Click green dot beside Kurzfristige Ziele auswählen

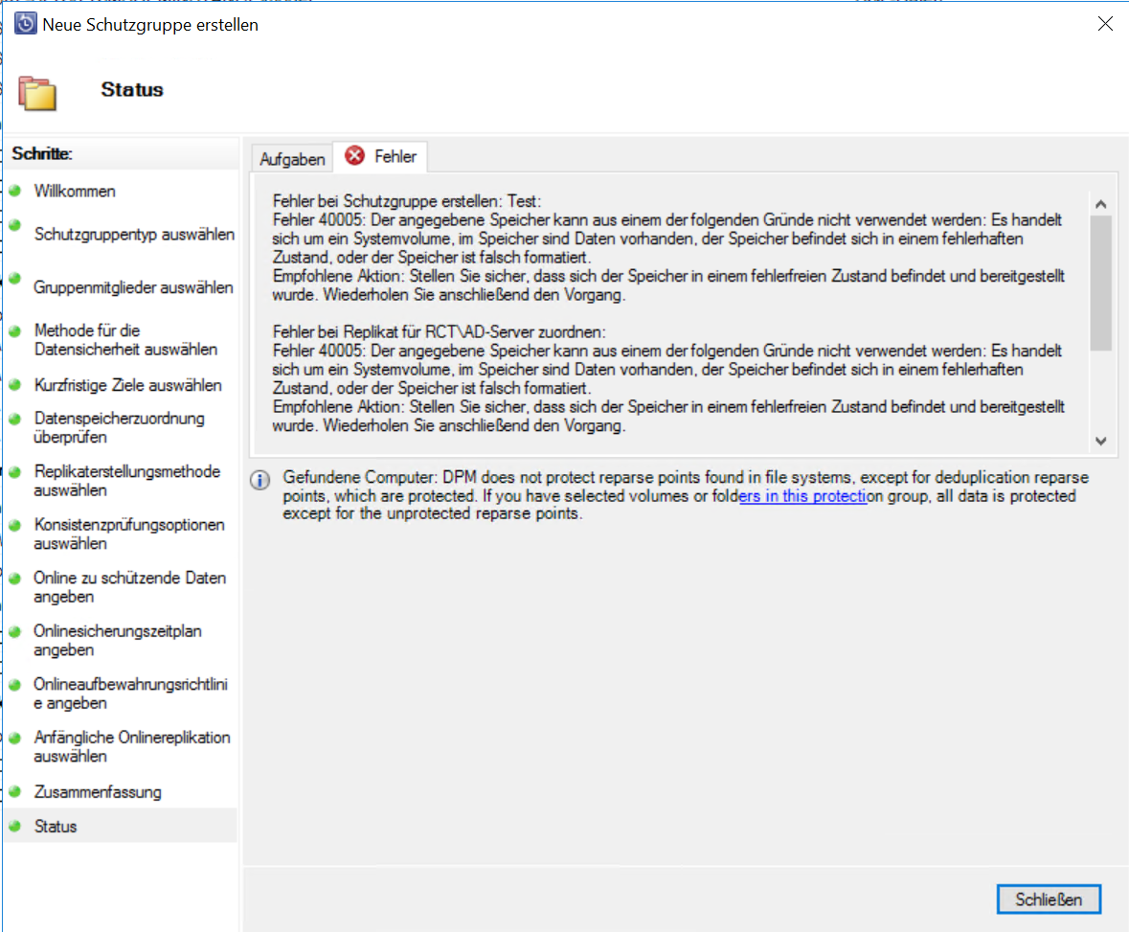(15, 385)
